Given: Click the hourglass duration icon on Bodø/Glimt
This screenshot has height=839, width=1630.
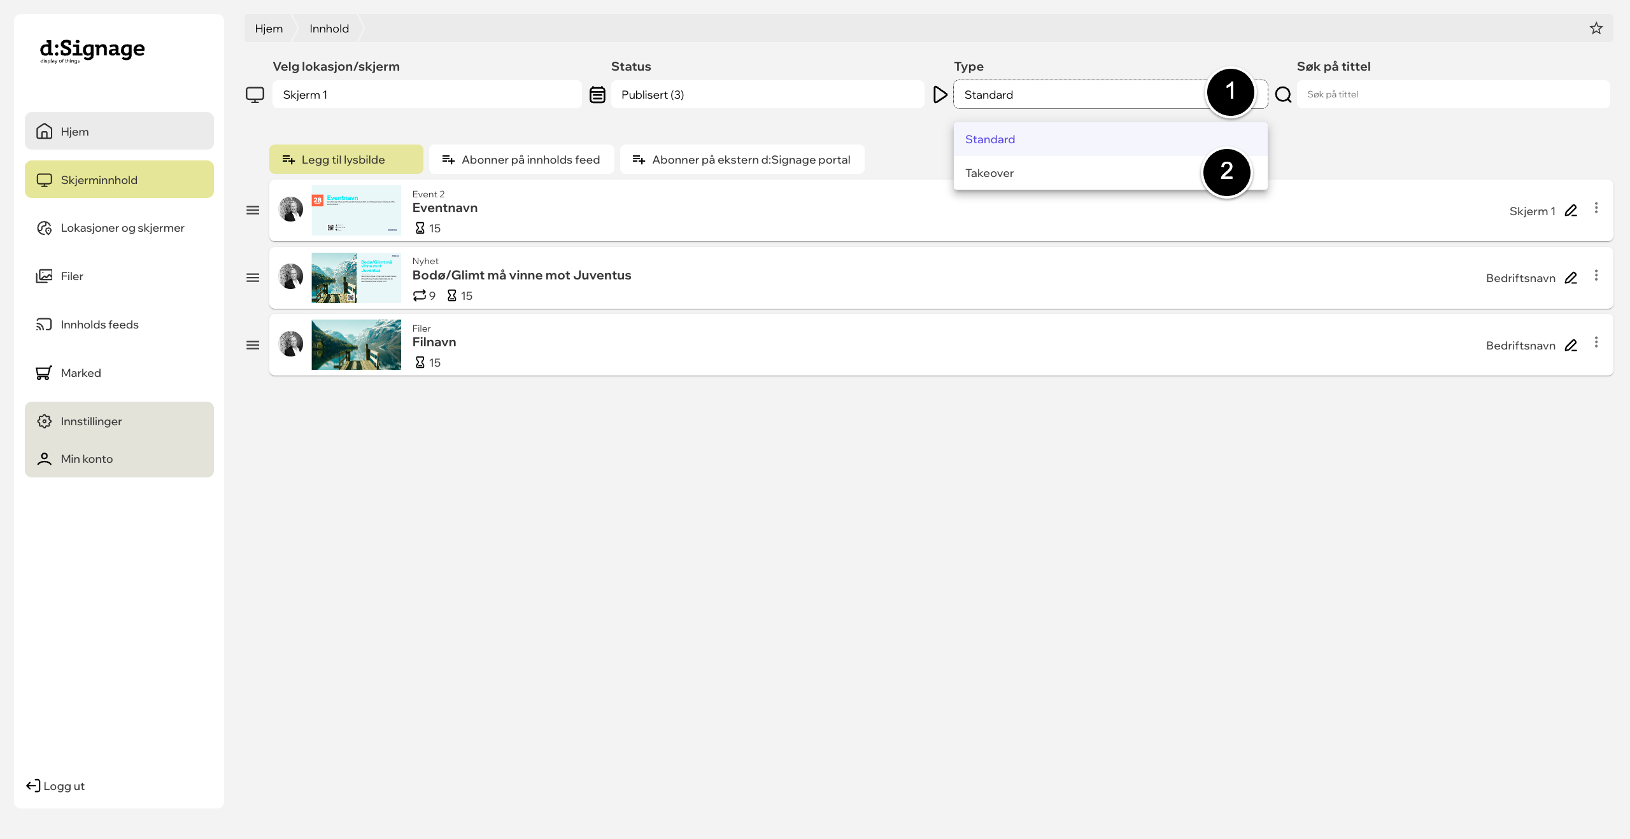Looking at the screenshot, I should click(x=451, y=295).
